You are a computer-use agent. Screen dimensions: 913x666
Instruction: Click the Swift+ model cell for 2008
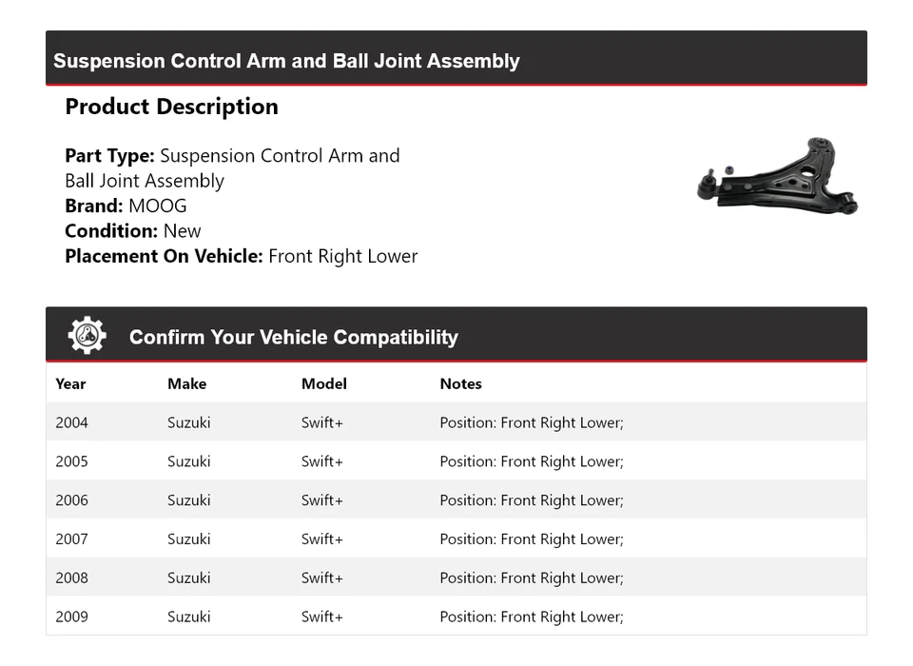pyautogui.click(x=321, y=578)
